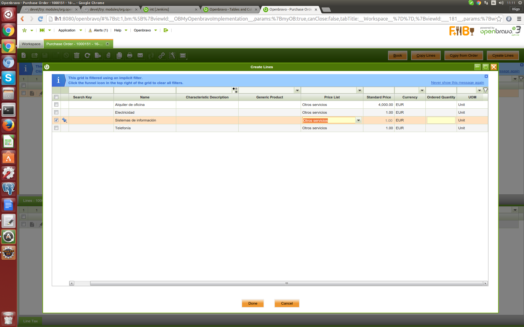Click the green asterisk create-new icon
Image resolution: width=524 pixels, height=327 pixels.
tap(24, 30)
